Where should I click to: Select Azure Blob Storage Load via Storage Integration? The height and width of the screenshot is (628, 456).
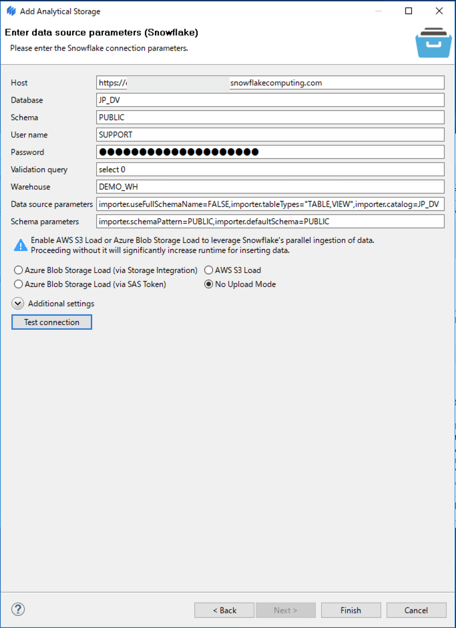(x=18, y=270)
